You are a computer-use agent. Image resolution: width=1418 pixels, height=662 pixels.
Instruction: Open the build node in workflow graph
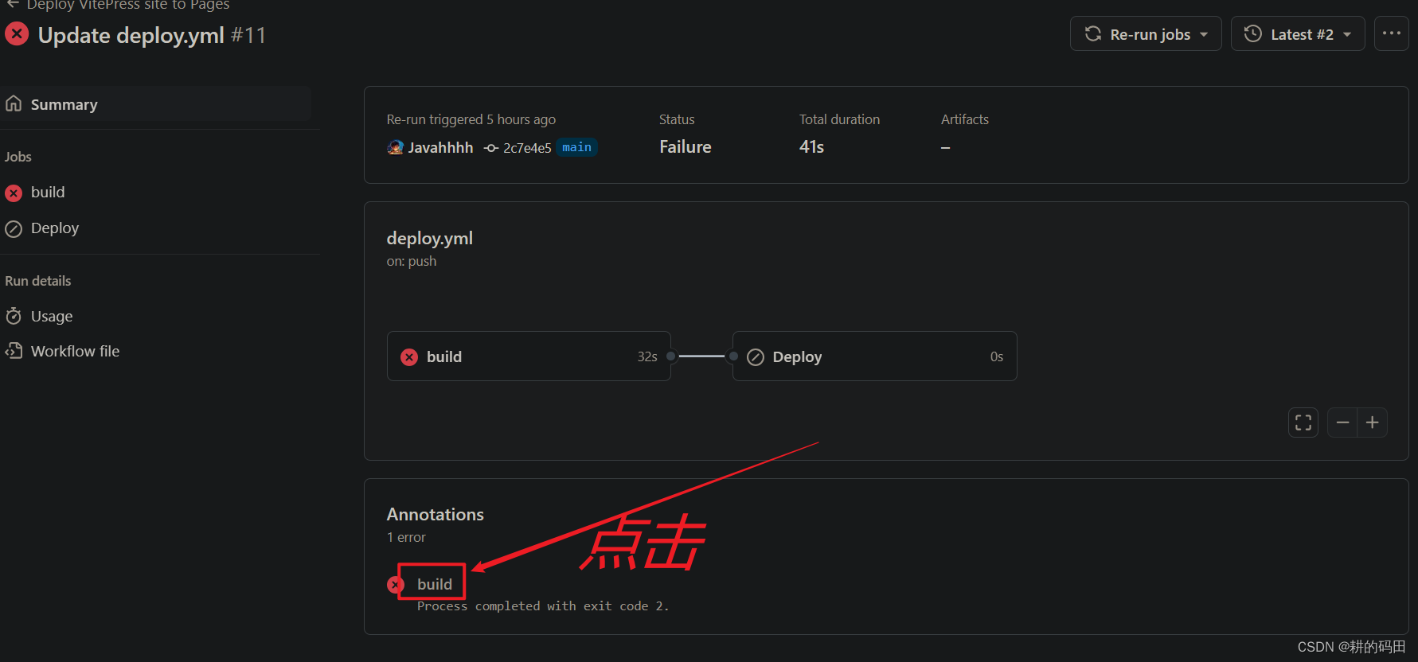[x=529, y=356]
